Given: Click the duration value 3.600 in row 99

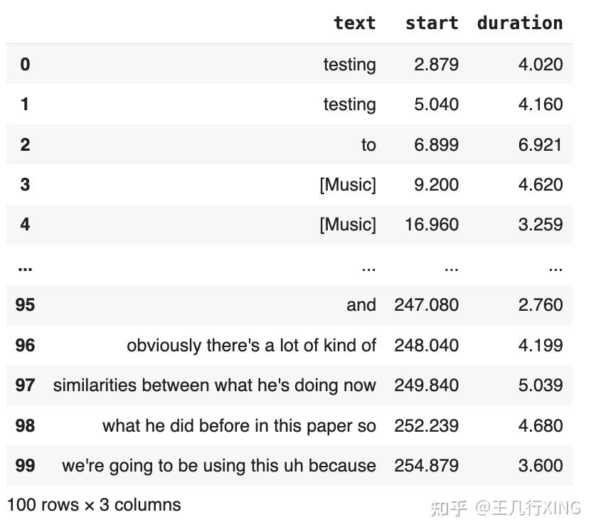Looking at the screenshot, I should pyautogui.click(x=541, y=465).
